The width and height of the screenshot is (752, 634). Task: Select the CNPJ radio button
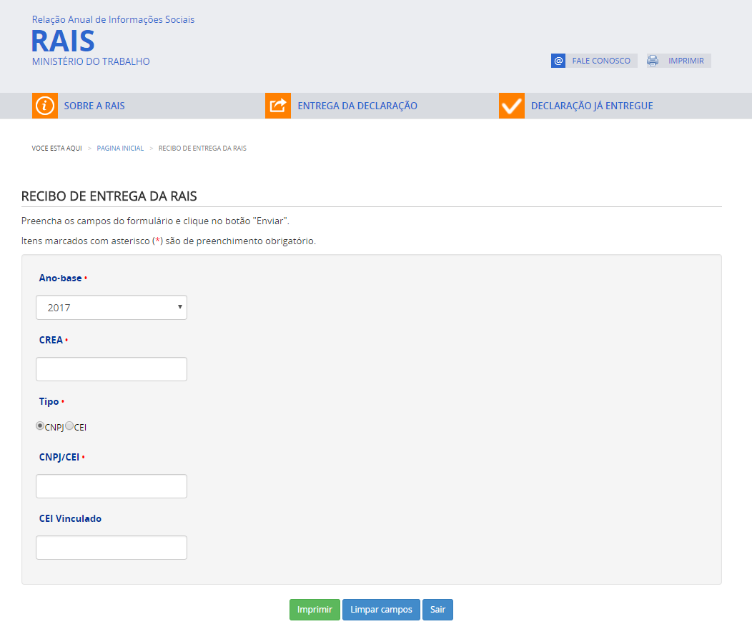click(39, 426)
